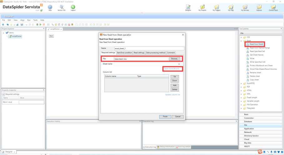The image size is (284, 155).
Task: Open the Run menu
Action: [29, 20]
